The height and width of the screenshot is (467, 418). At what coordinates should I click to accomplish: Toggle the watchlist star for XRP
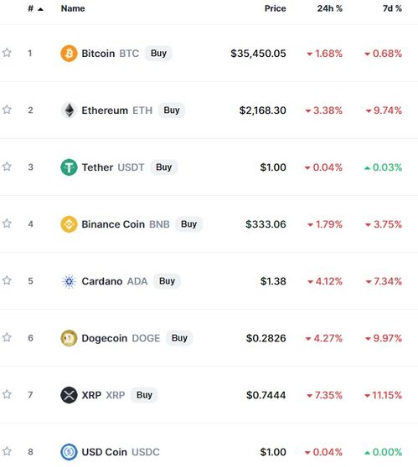coord(7,394)
